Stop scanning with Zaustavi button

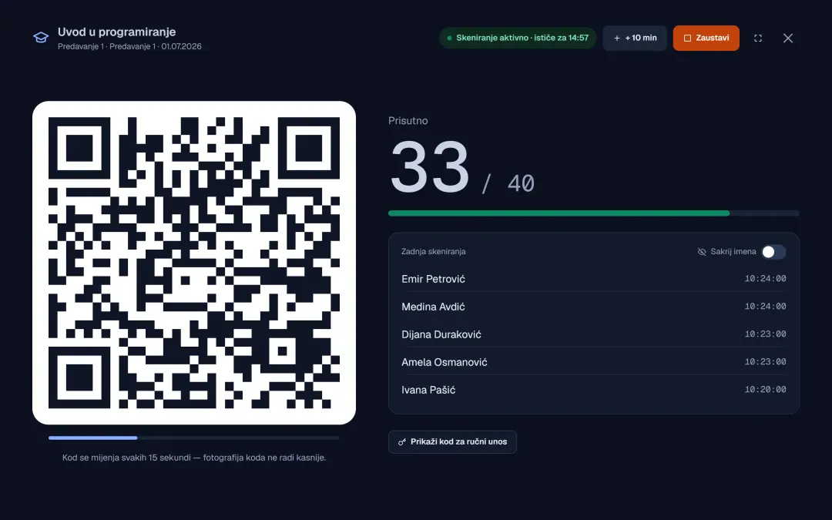pos(706,39)
